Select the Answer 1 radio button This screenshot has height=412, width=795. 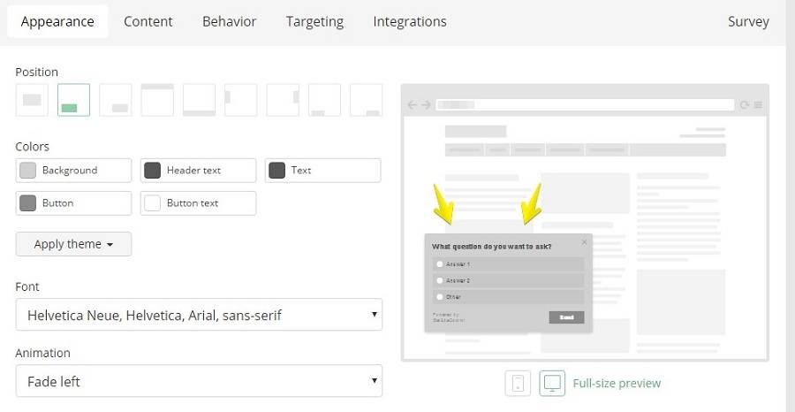tap(440, 263)
